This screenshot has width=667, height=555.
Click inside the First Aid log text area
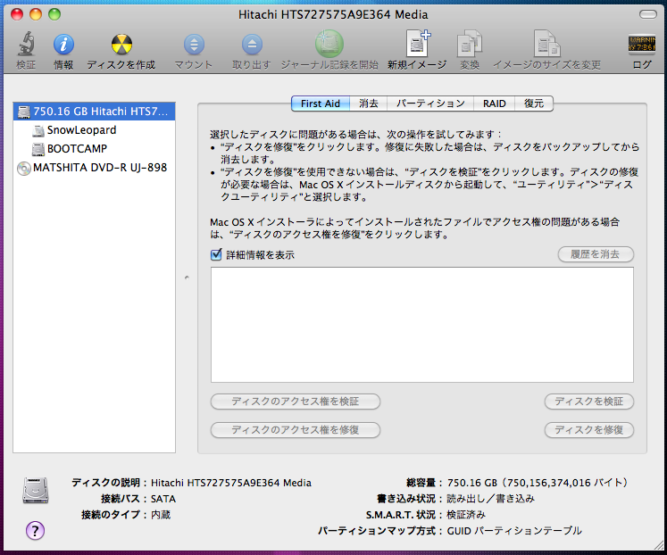click(422, 325)
